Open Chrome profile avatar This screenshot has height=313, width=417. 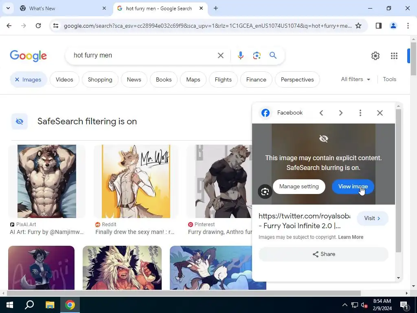coord(393,26)
